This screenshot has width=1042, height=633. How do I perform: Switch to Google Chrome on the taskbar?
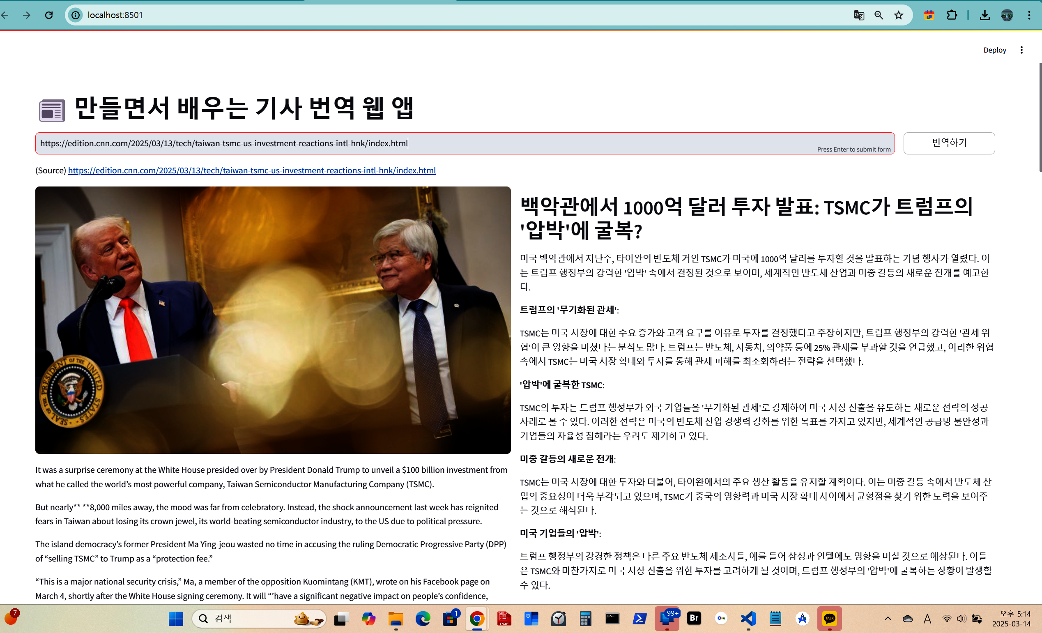477,619
